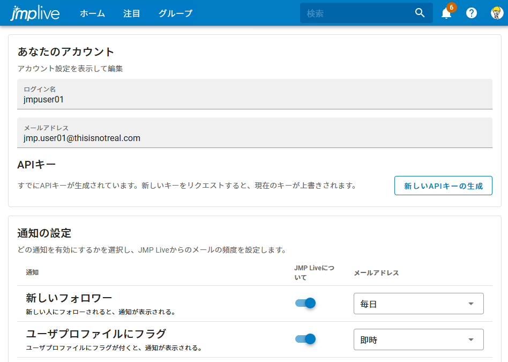
Task: Click the notification badge showing 6
Action: 451,8
